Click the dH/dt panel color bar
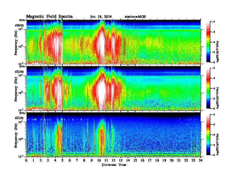Image resolution: width=239 pixels, height=184 pixels. click(x=208, y=42)
